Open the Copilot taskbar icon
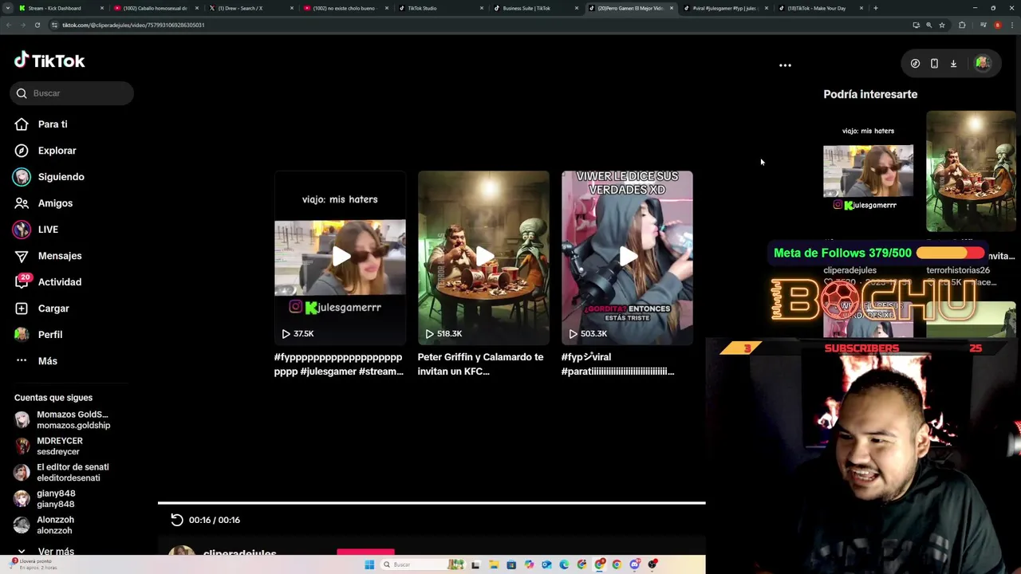The width and height of the screenshot is (1021, 574). point(529,564)
